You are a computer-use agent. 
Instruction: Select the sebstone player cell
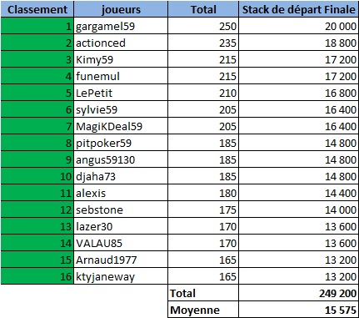click(121, 209)
